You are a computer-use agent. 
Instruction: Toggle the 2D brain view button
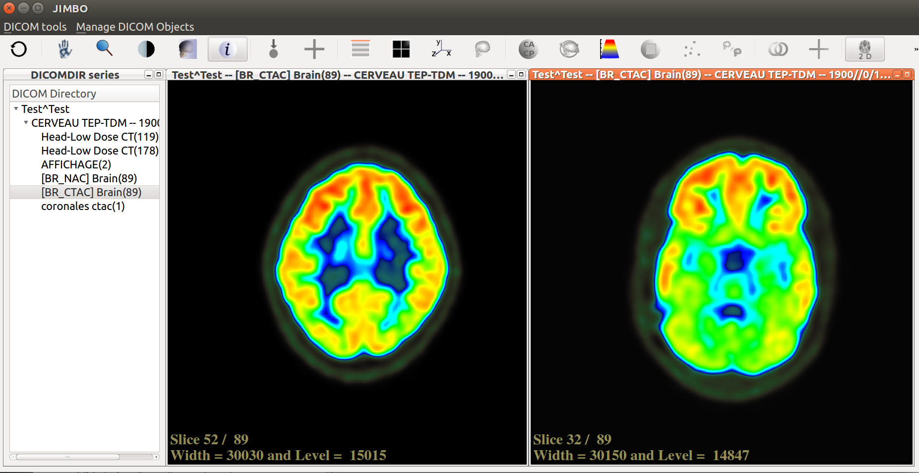[x=864, y=49]
